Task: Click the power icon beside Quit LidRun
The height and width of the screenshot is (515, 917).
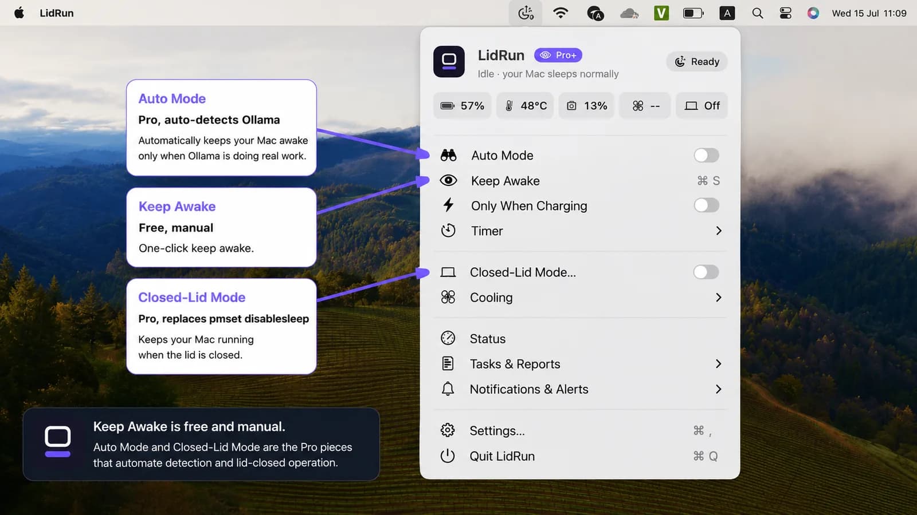Action: point(448,455)
